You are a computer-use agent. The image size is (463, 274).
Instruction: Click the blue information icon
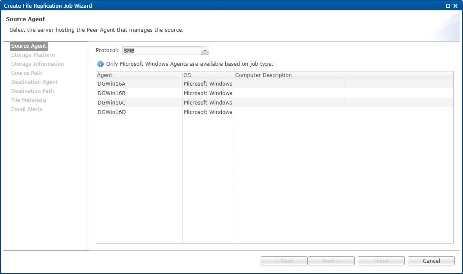click(101, 64)
